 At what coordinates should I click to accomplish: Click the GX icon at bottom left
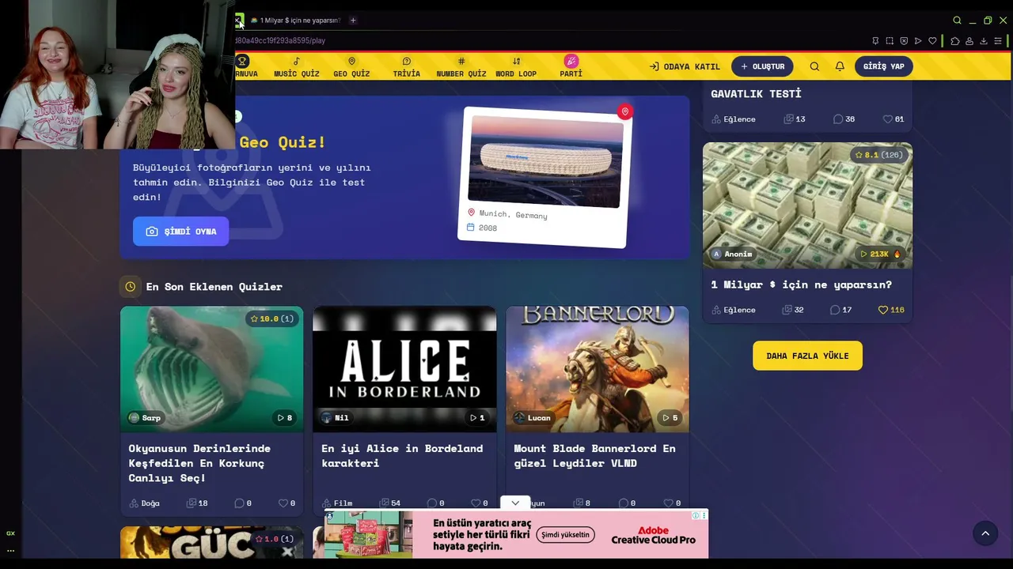tap(10, 533)
